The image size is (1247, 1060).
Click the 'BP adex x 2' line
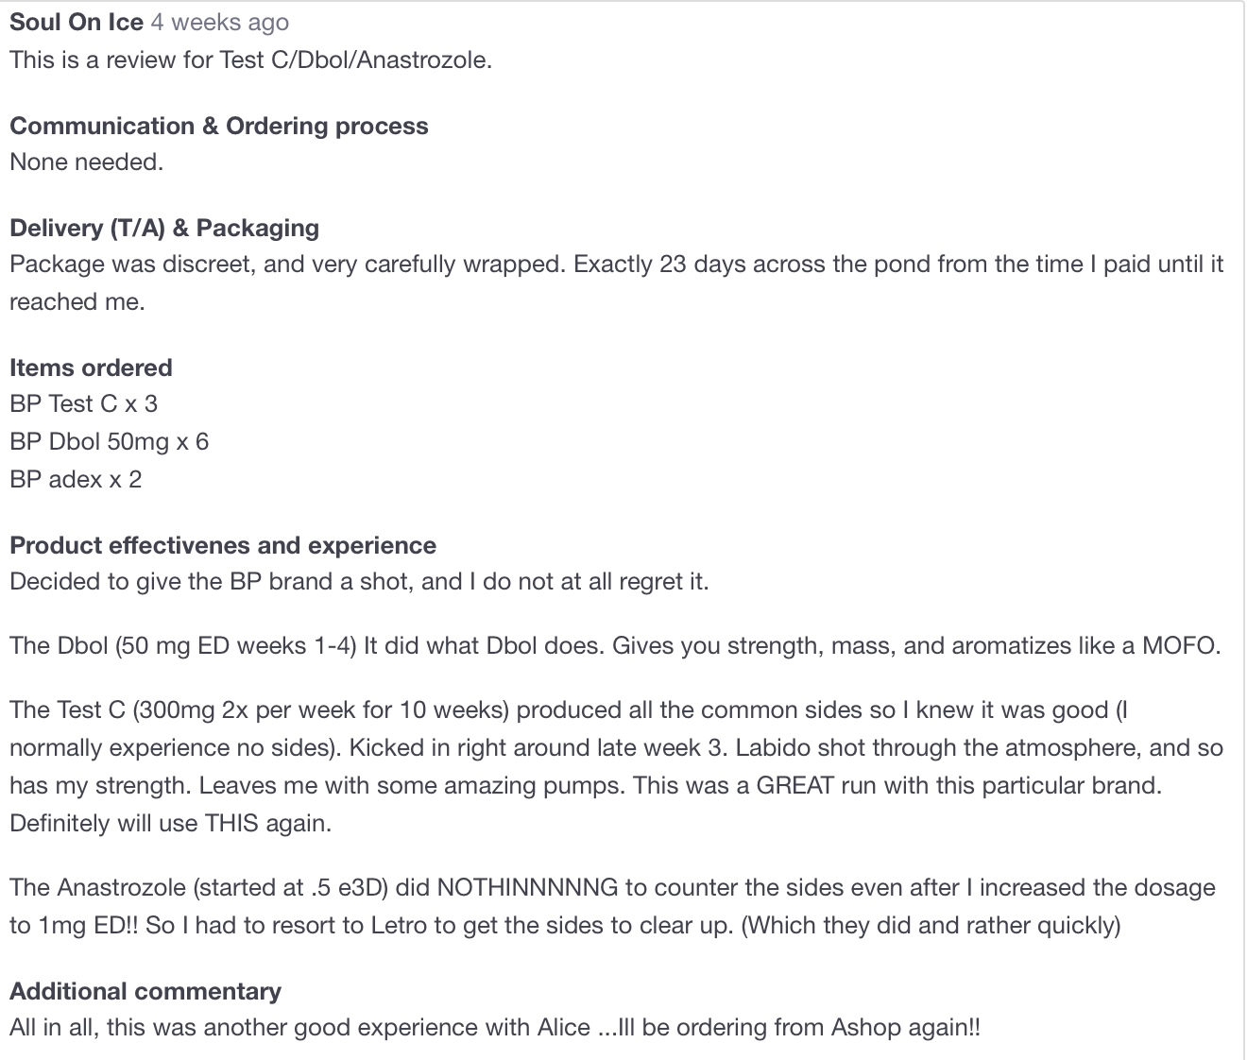point(76,479)
